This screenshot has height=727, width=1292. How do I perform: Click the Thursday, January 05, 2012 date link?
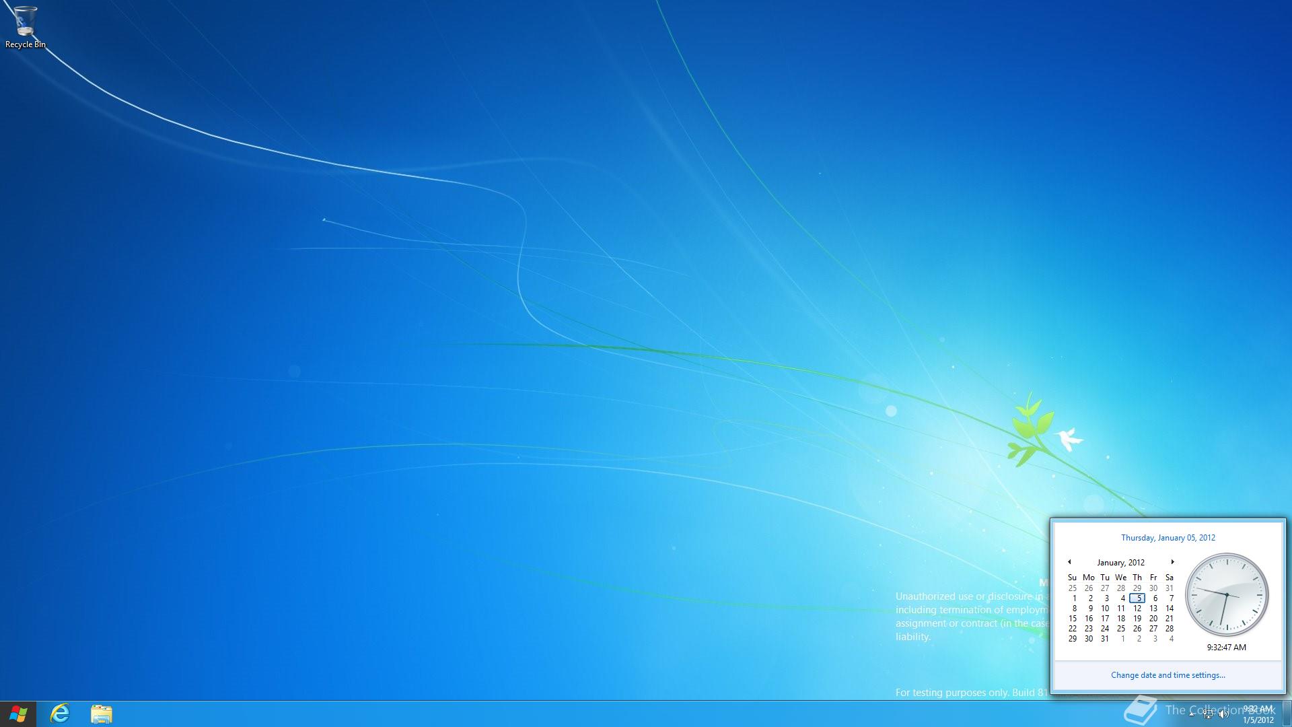tap(1168, 538)
